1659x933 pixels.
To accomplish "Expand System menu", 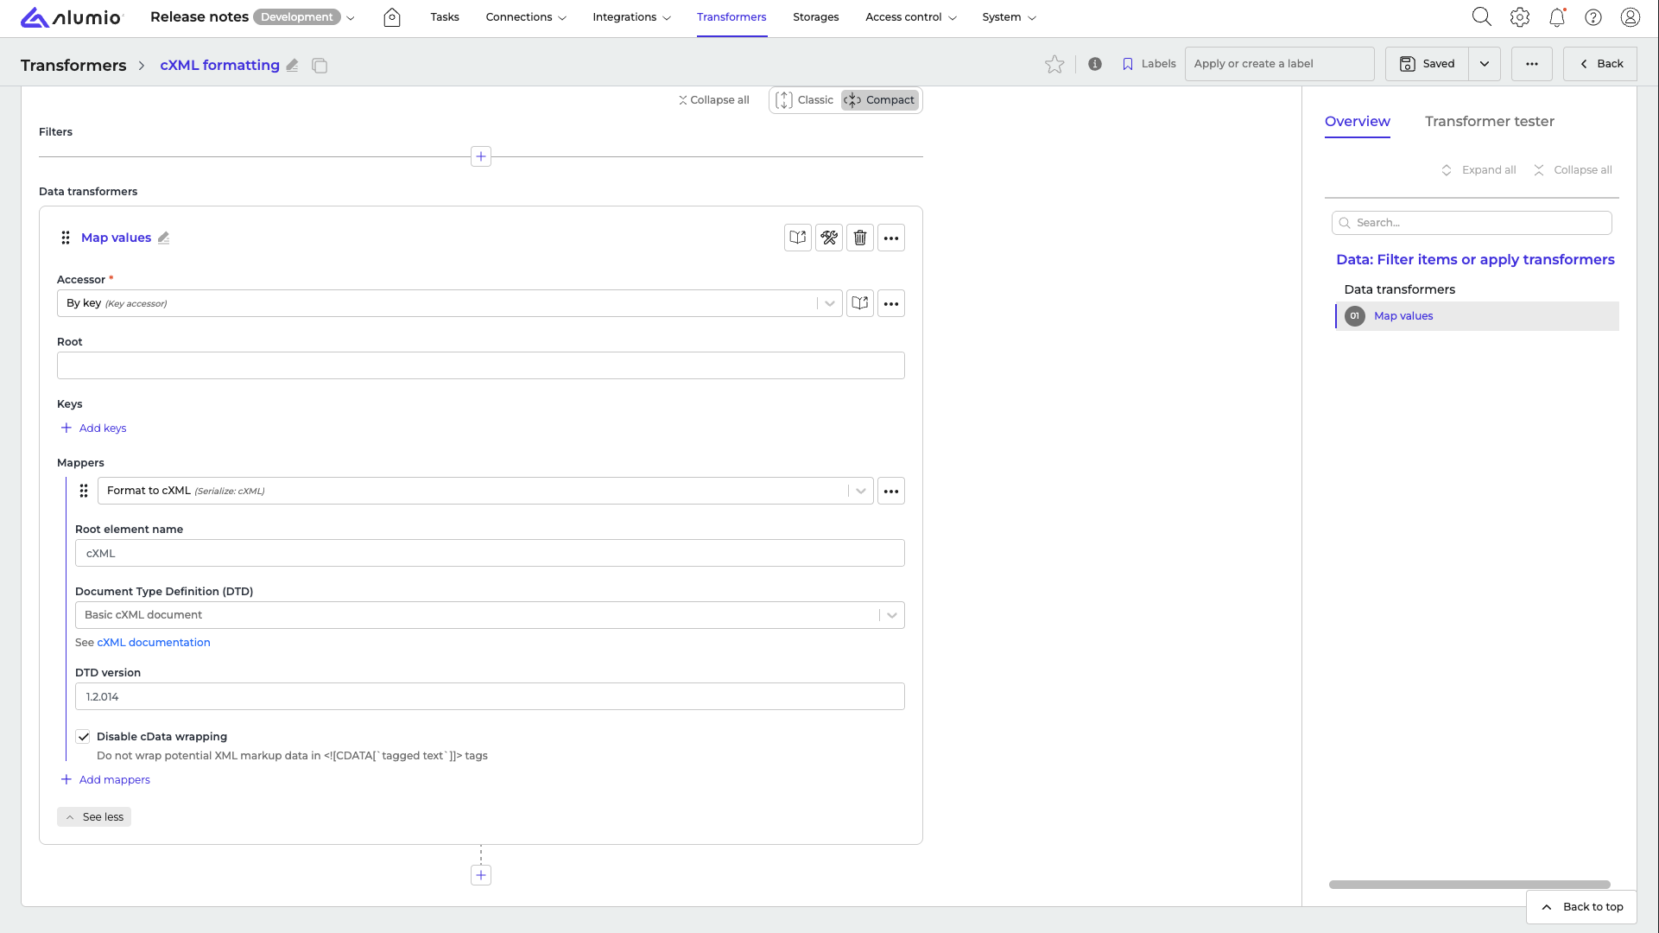I will (1009, 17).
